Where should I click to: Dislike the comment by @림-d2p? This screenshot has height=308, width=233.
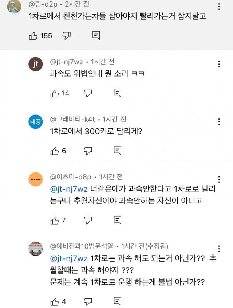67,35
